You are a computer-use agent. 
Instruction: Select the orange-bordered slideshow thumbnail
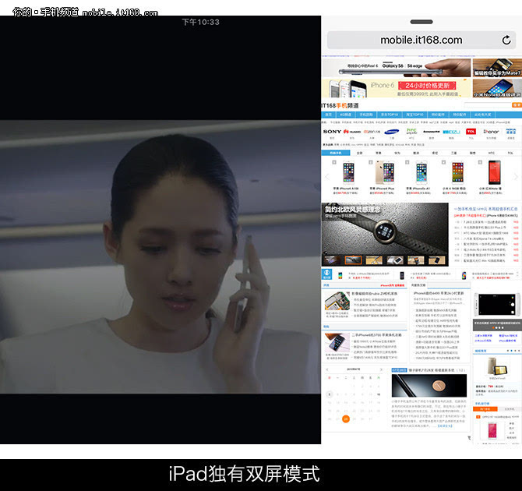click(x=353, y=260)
